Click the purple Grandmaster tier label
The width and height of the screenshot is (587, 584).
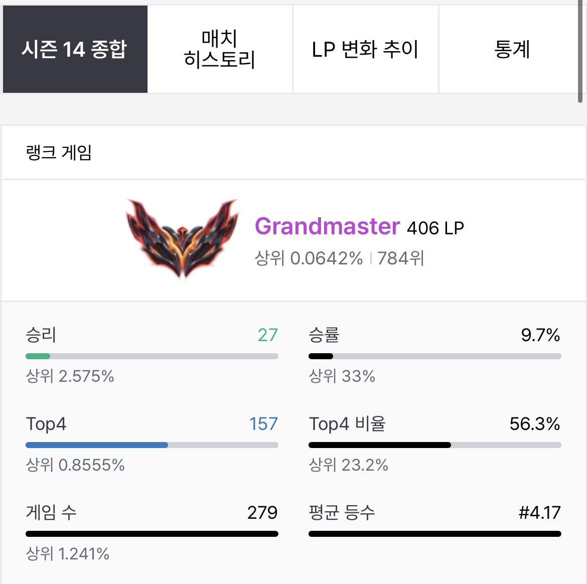pyautogui.click(x=327, y=226)
